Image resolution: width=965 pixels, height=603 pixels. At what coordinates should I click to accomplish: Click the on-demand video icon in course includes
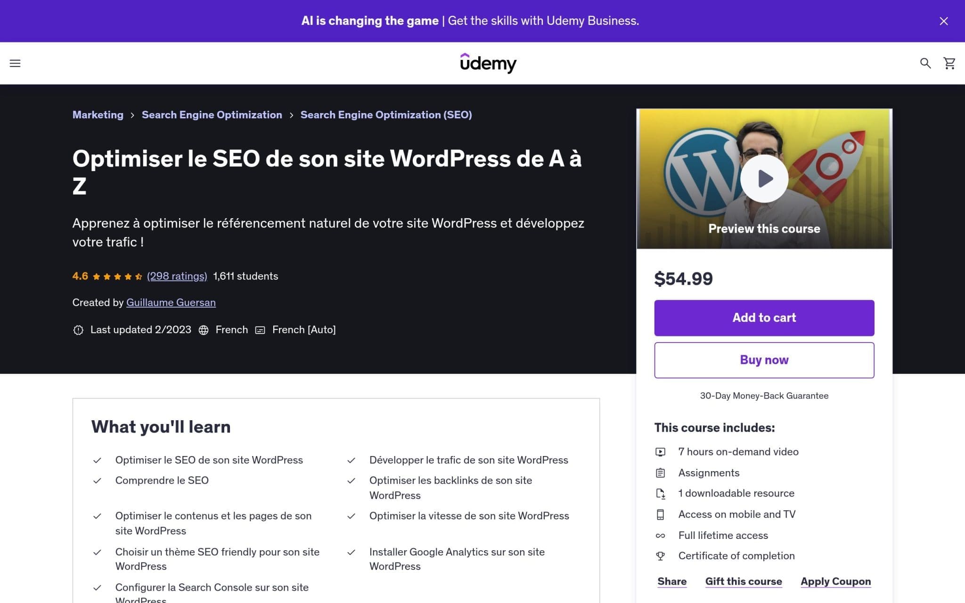coord(662,451)
